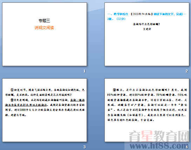Click the author name line on slide 2
This screenshot has width=191, height=150.
point(147,29)
